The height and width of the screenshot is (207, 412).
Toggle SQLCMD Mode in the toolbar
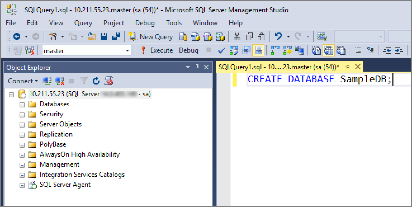click(x=246, y=50)
